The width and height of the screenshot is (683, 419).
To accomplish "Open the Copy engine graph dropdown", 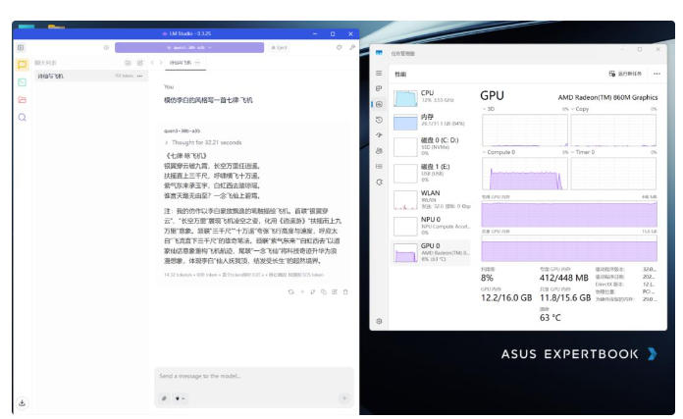I will 580,109.
